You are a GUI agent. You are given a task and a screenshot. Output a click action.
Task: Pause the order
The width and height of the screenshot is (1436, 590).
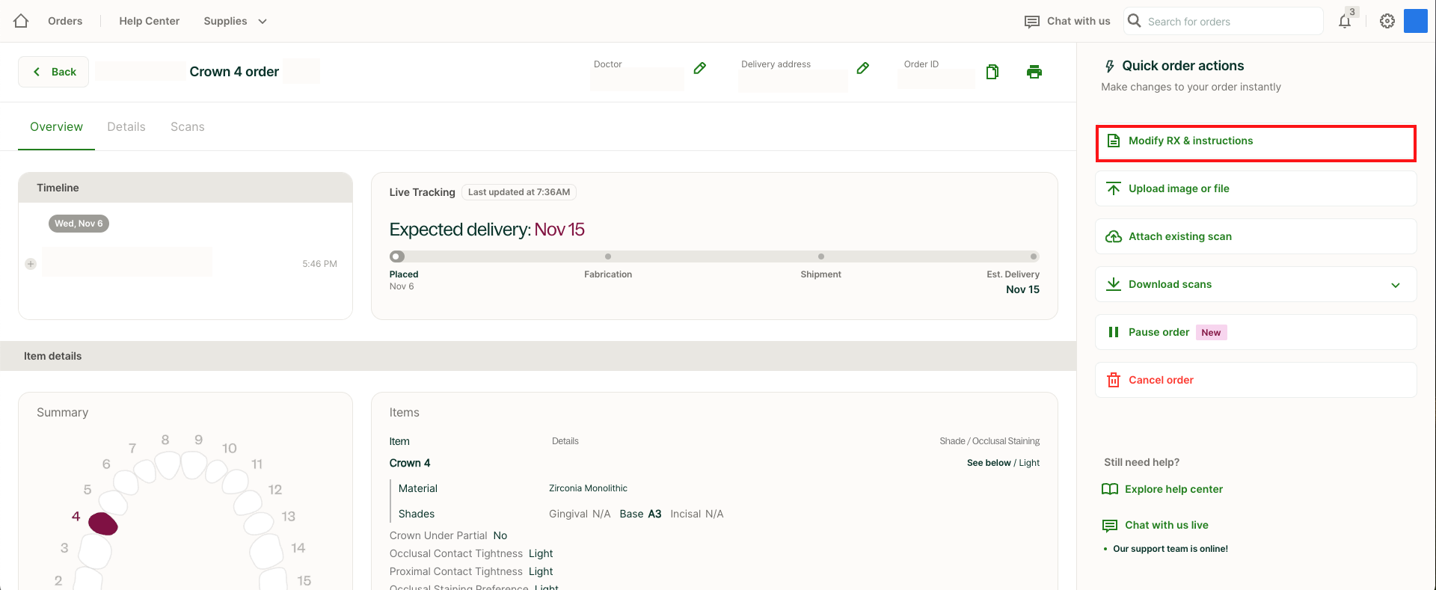[x=1159, y=332]
